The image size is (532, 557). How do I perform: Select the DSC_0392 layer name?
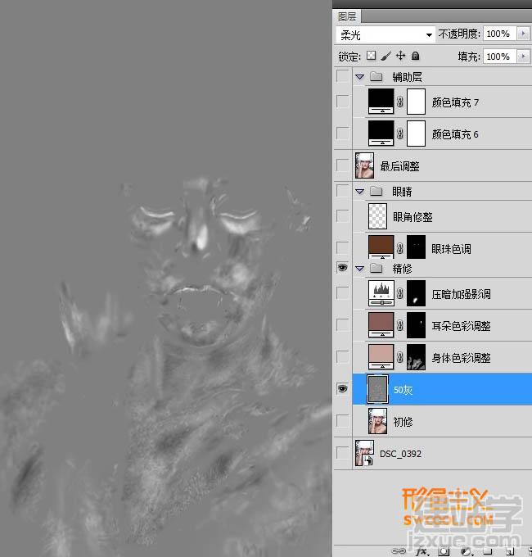tap(400, 454)
